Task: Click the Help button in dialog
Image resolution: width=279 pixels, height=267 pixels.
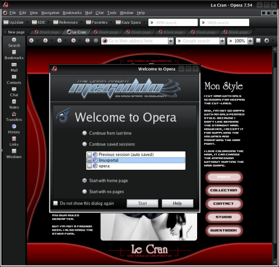Action: pos(178,203)
